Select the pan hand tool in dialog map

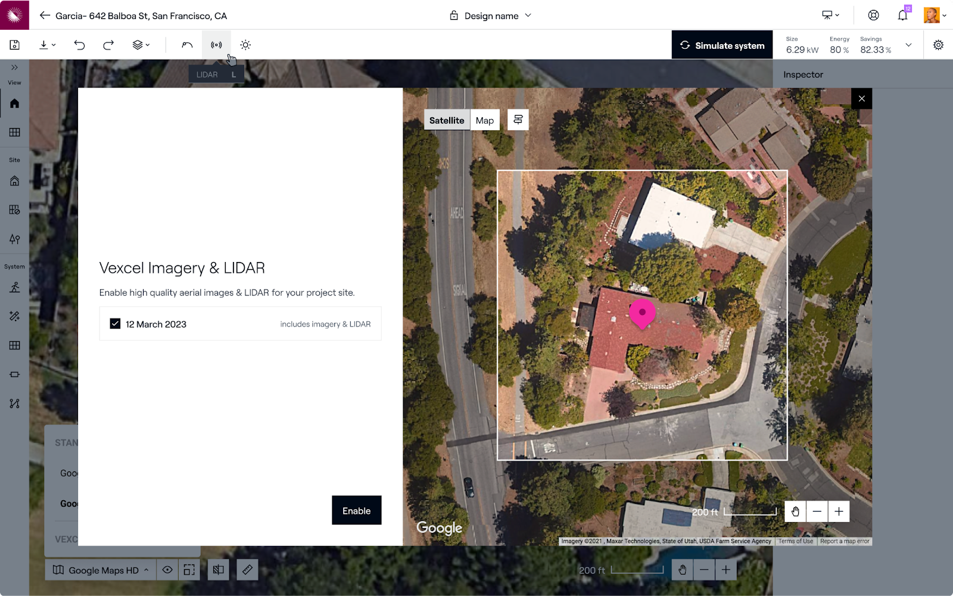click(x=795, y=511)
